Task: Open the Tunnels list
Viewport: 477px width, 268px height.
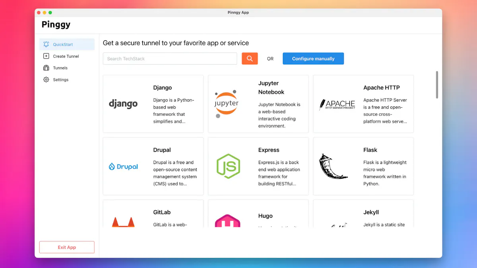Action: [x=67, y=68]
